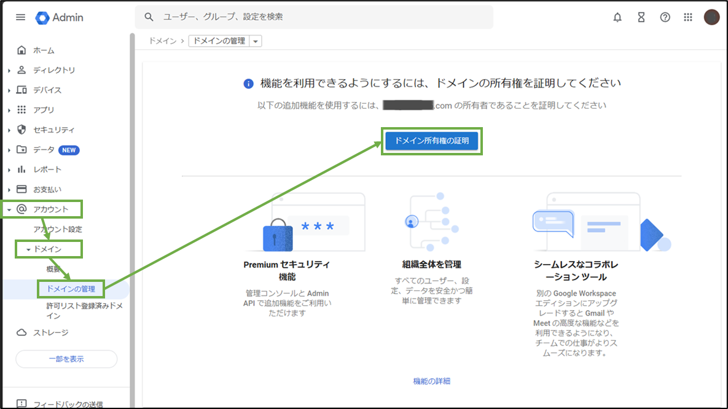Open ストレージ in sidebar

[x=50, y=332]
